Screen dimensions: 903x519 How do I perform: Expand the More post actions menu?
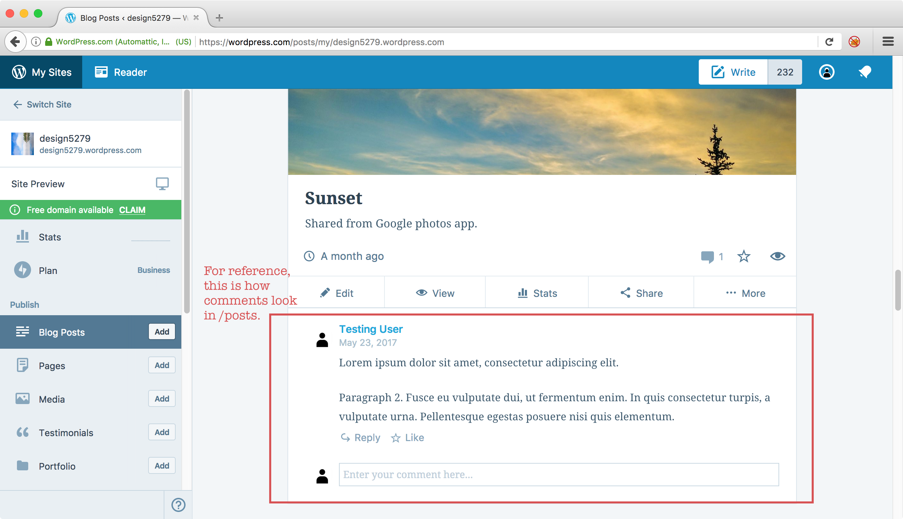[745, 293]
